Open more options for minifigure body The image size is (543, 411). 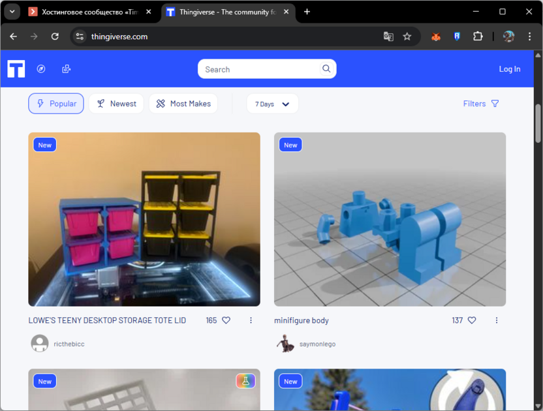tap(497, 320)
